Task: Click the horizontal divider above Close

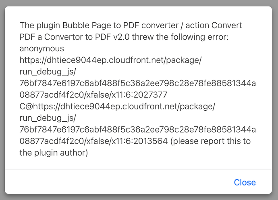Action: (139, 170)
